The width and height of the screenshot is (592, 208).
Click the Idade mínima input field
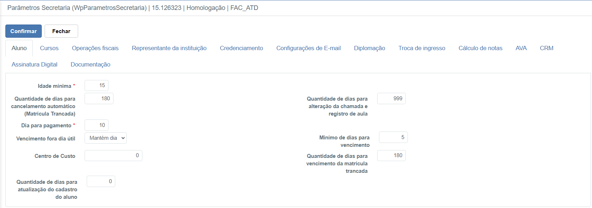[x=96, y=86]
